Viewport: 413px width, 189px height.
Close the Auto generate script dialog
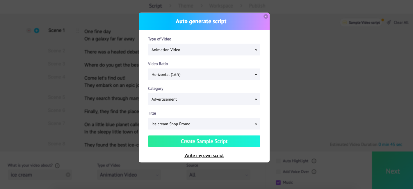[266, 17]
